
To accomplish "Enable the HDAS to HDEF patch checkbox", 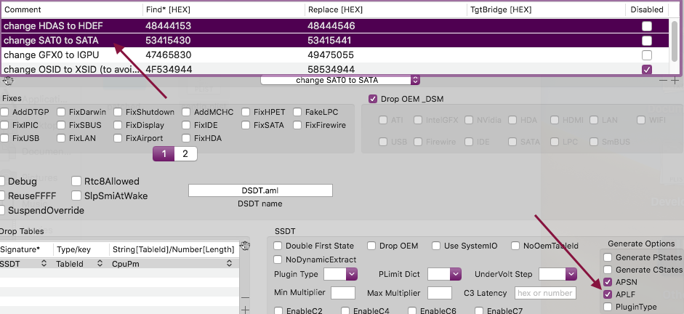I will [x=647, y=26].
